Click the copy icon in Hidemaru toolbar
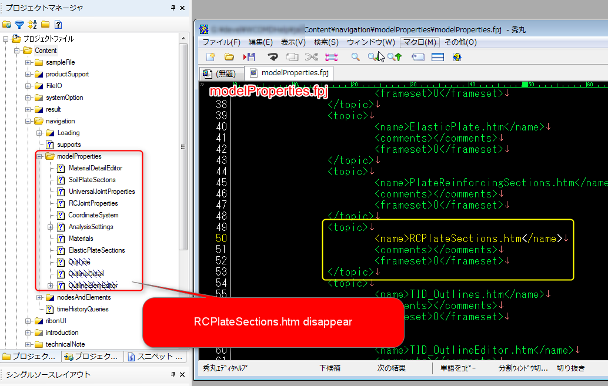 292,57
